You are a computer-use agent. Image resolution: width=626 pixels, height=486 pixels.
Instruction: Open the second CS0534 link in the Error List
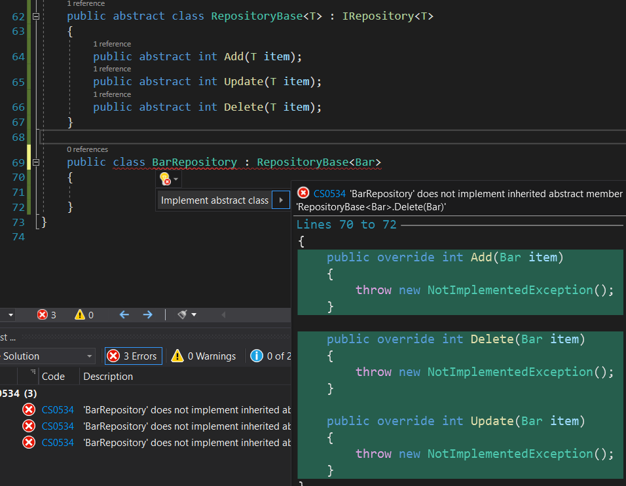coord(58,426)
